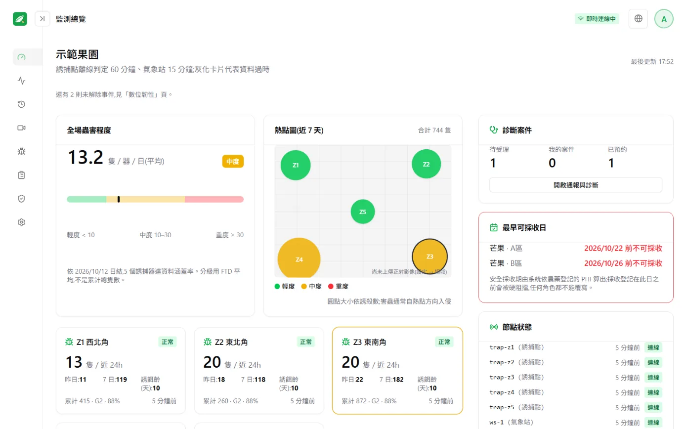This screenshot has width=686, height=429.
Task: Click the 開啟通報與診斷 button
Action: [x=576, y=185]
